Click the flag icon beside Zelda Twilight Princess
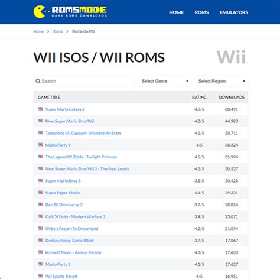This screenshot has height=279, width=280. [x=41, y=157]
